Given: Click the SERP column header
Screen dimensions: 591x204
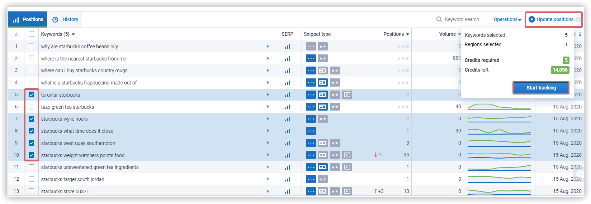Looking at the screenshot, I should pos(288,34).
